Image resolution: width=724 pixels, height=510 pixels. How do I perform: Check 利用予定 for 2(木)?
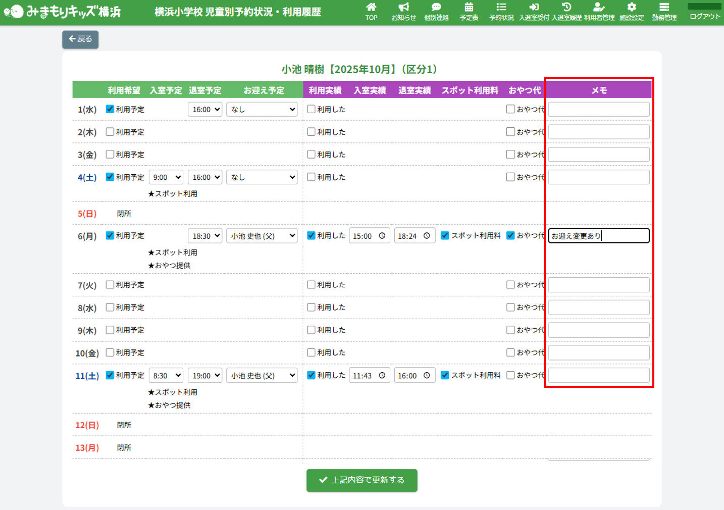coord(110,132)
